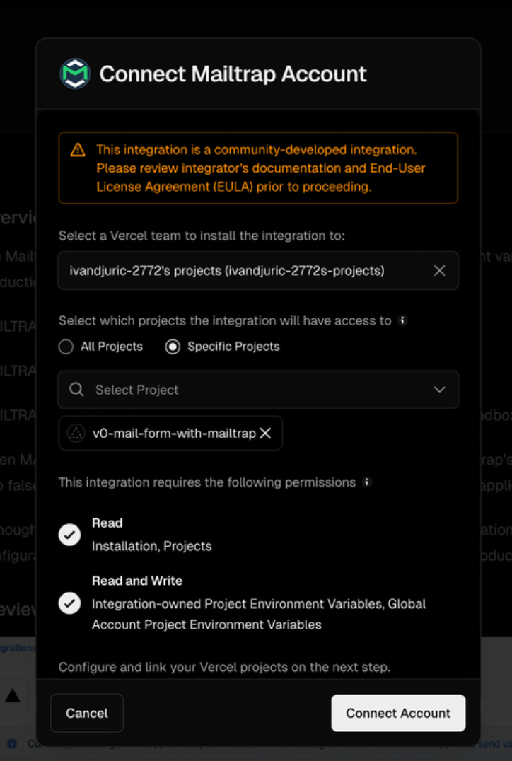
Task: Select the All Projects radio button
Action: 66,347
